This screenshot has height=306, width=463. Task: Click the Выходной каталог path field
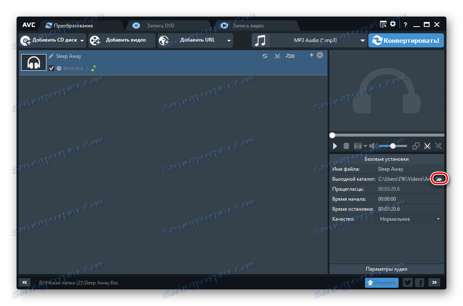(404, 179)
